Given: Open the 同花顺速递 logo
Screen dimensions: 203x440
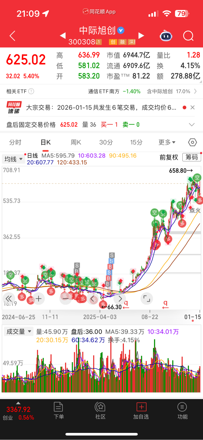Looking at the screenshot, I should tap(14, 107).
